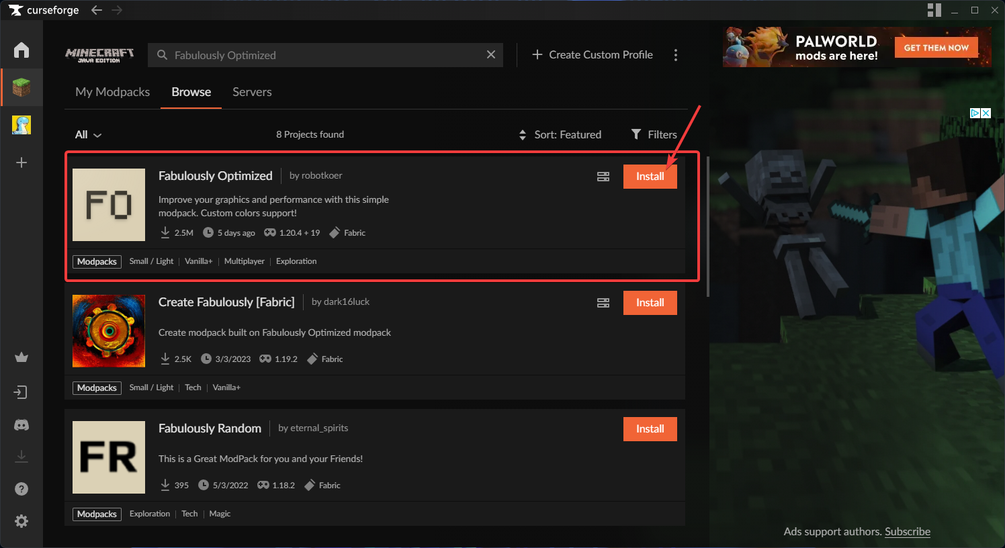
Task: Click GET THEM NOW on Palworld banner
Action: tap(936, 48)
